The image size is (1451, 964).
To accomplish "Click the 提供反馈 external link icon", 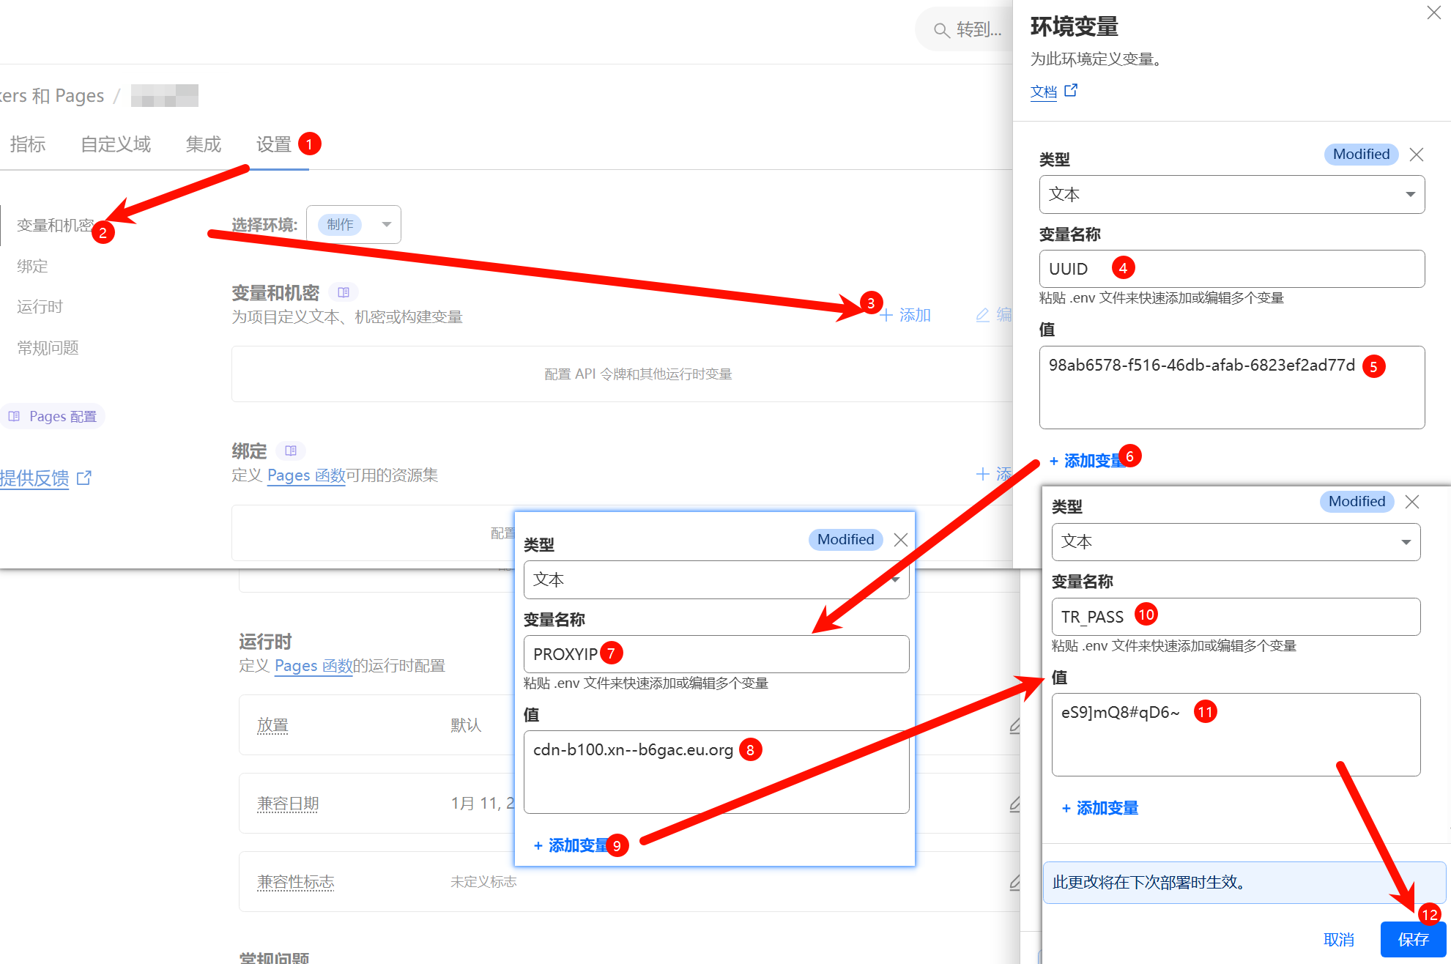I will 84,478.
